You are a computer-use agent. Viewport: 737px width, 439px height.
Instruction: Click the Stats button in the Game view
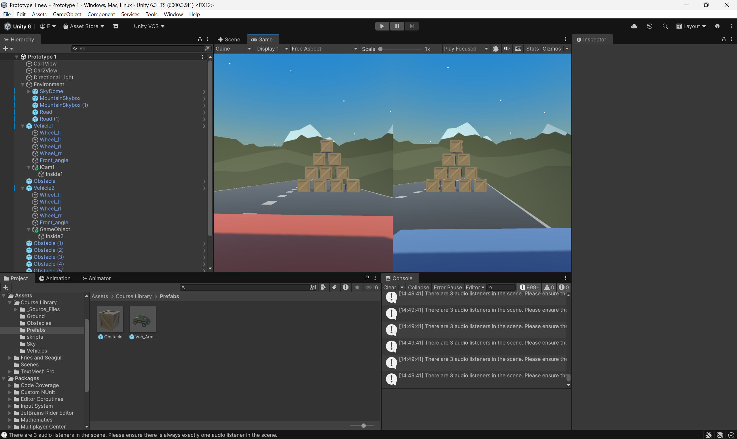pos(532,49)
